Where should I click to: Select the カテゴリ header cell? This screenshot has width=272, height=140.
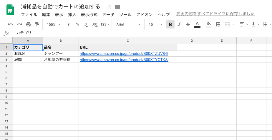[x=28, y=47]
